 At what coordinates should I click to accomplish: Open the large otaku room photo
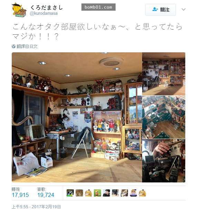click(77, 117)
